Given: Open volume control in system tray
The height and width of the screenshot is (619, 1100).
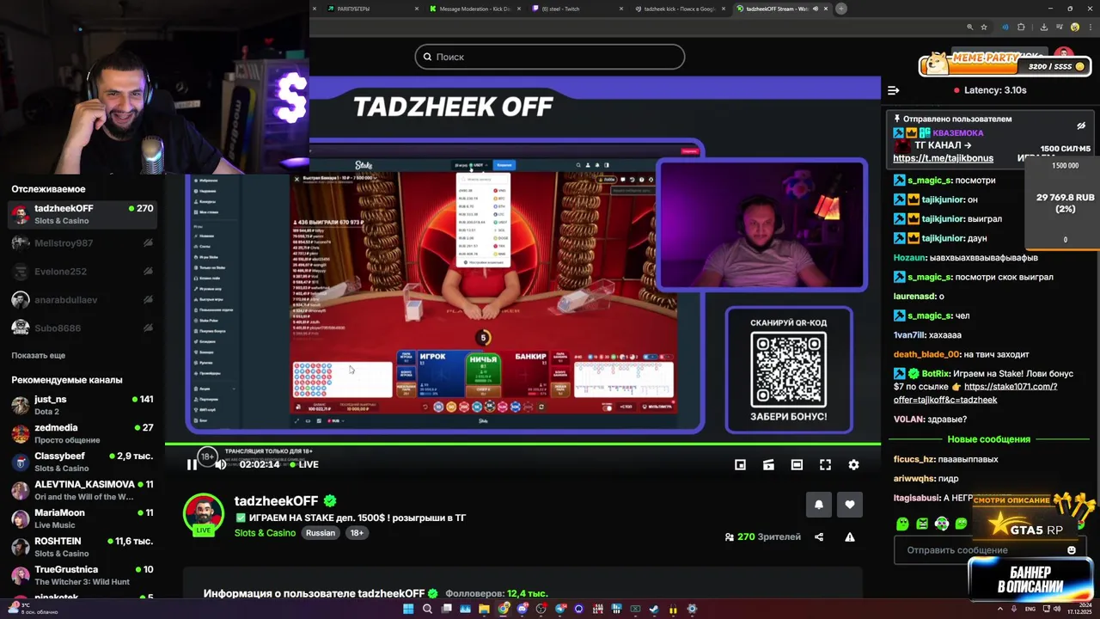Looking at the screenshot, I should click(1055, 610).
